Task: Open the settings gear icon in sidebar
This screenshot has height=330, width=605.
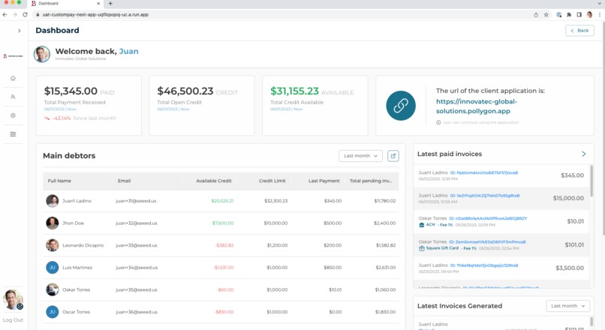Action: click(x=13, y=115)
